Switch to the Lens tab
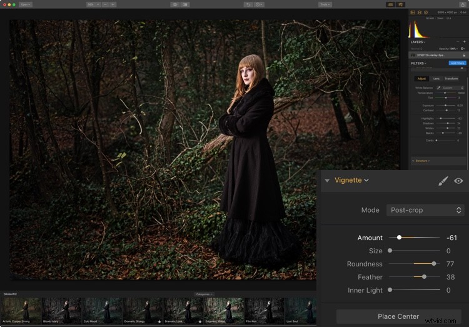 (436, 79)
